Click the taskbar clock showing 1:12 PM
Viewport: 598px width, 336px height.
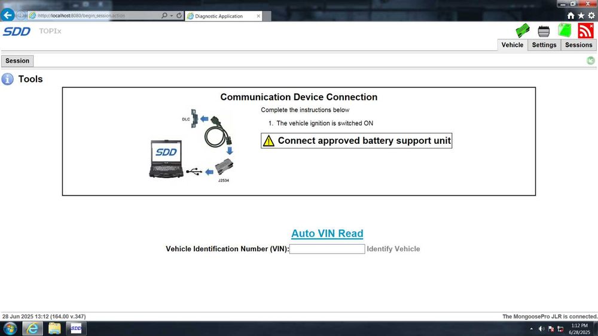579,329
